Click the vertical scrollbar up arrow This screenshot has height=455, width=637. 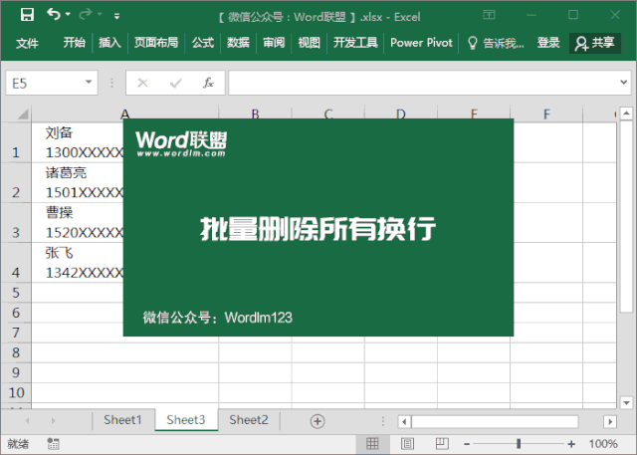click(x=626, y=113)
